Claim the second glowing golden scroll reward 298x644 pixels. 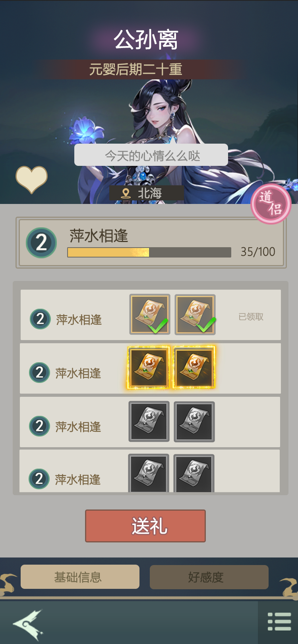click(194, 367)
